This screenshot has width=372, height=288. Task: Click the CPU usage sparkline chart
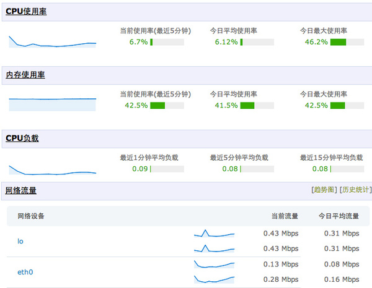[53, 42]
